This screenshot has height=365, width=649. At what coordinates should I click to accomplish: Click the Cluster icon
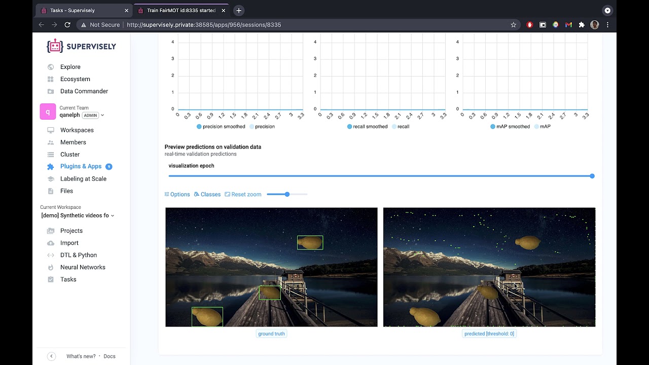pyautogui.click(x=51, y=155)
